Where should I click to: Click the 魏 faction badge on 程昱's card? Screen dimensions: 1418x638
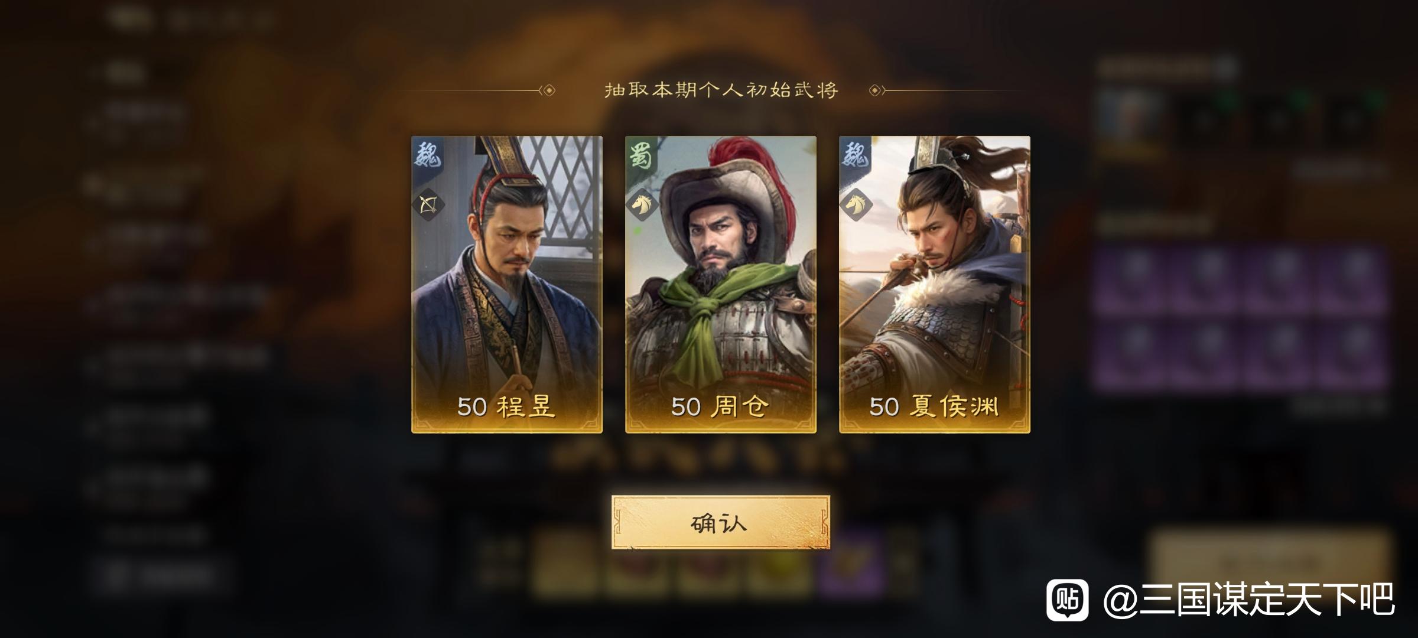point(427,155)
